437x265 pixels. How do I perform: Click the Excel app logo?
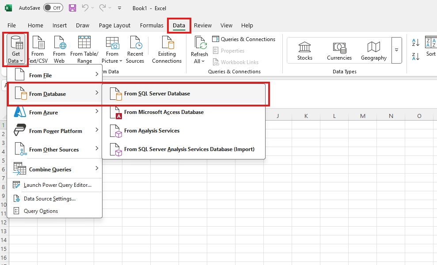pos(8,8)
